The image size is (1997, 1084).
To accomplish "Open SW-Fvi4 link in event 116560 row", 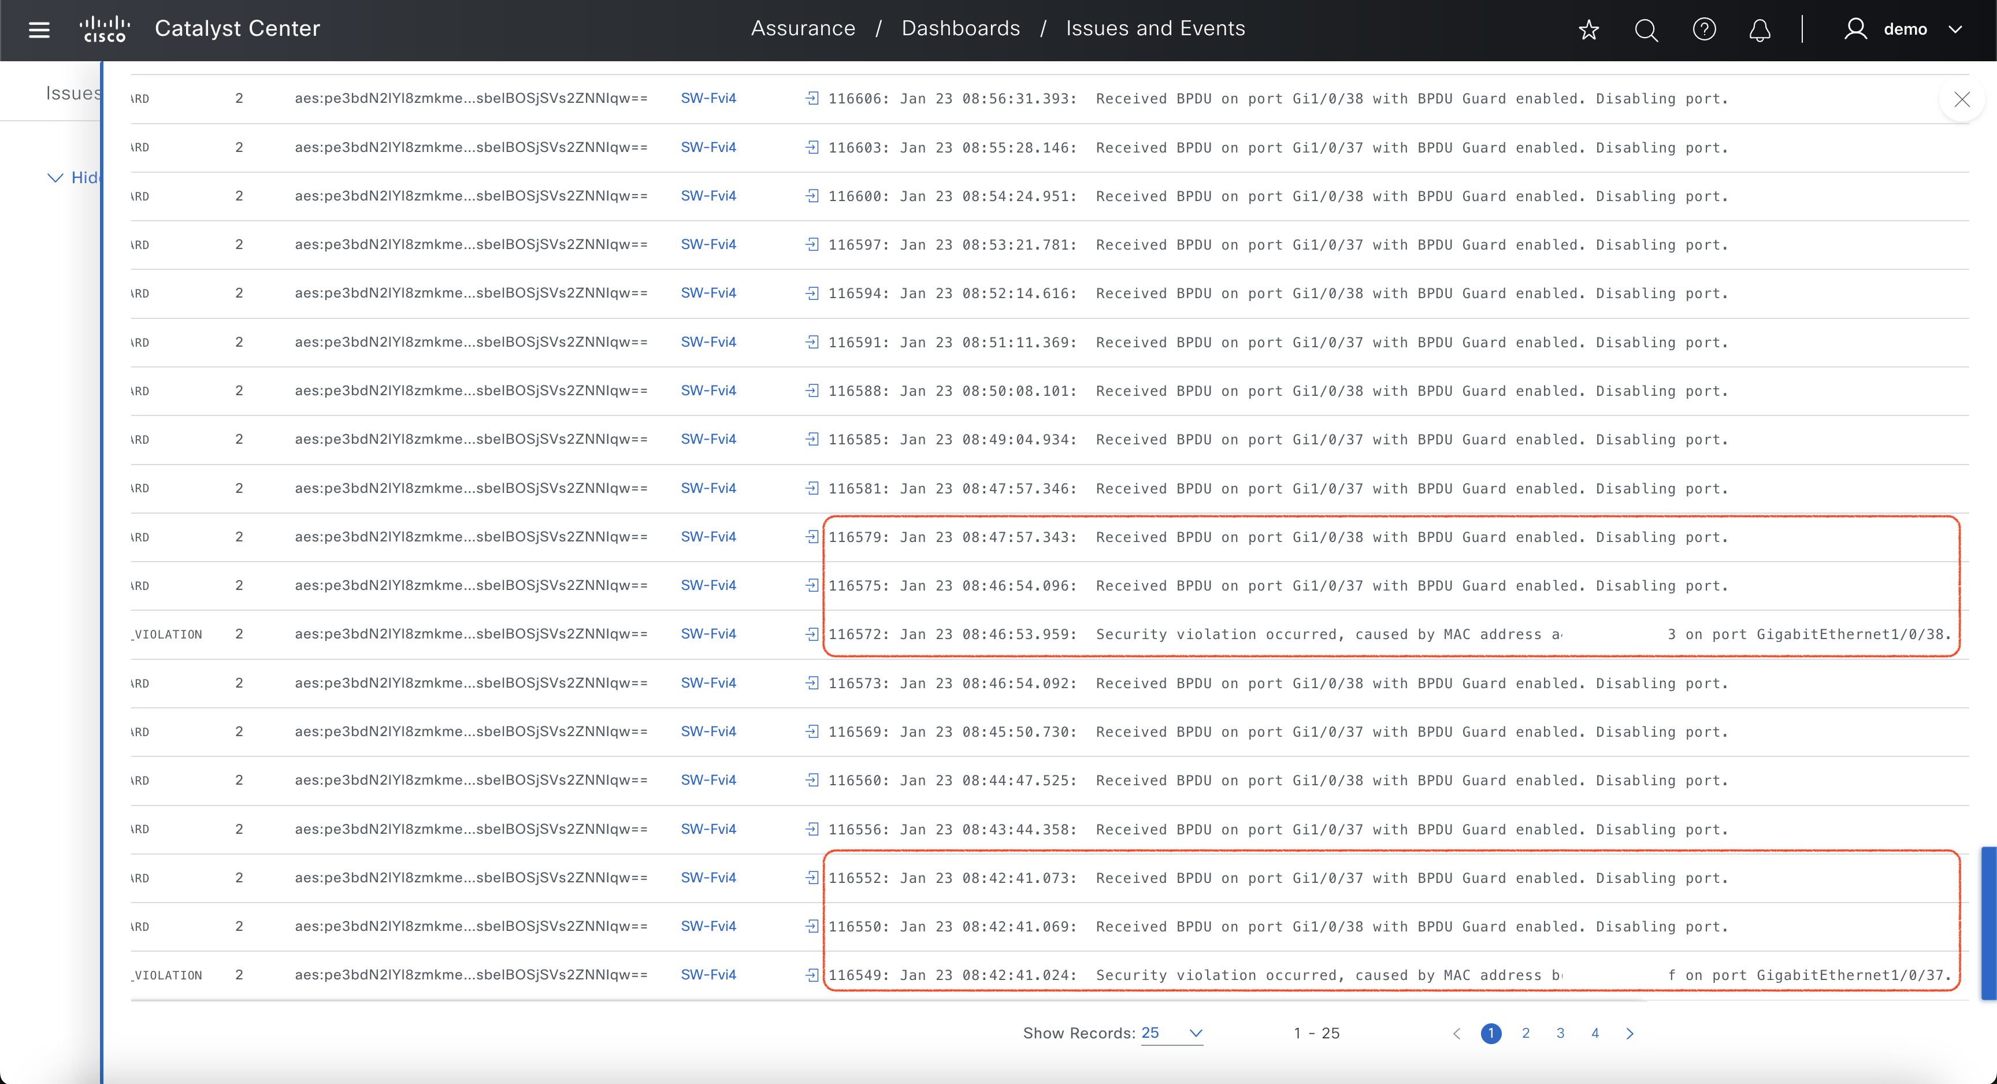I will [x=708, y=780].
